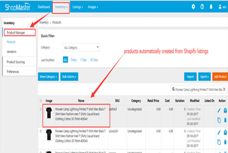The width and height of the screenshot is (228, 153).
Task: Click Listed On column header
Action: pos(209,100)
